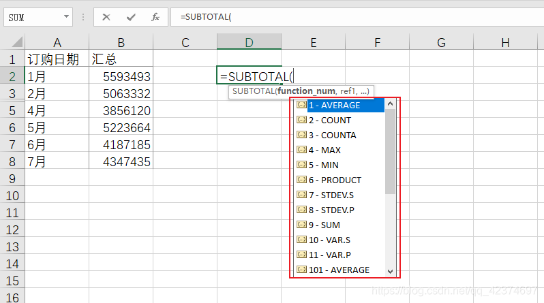The width and height of the screenshot is (544, 303).
Task: Click the icon beside 6 - PRODUCT
Action: tap(301, 180)
